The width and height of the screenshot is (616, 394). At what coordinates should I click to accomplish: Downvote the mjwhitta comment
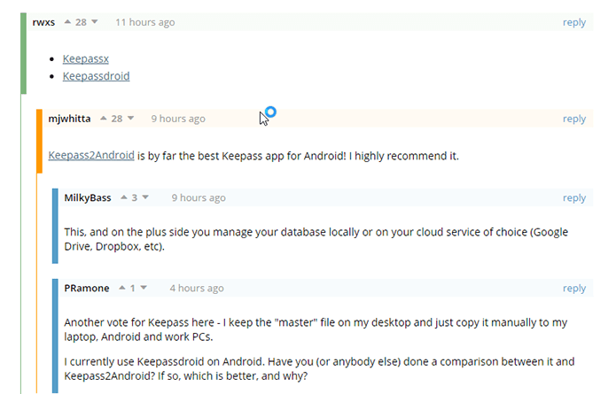pos(131,118)
